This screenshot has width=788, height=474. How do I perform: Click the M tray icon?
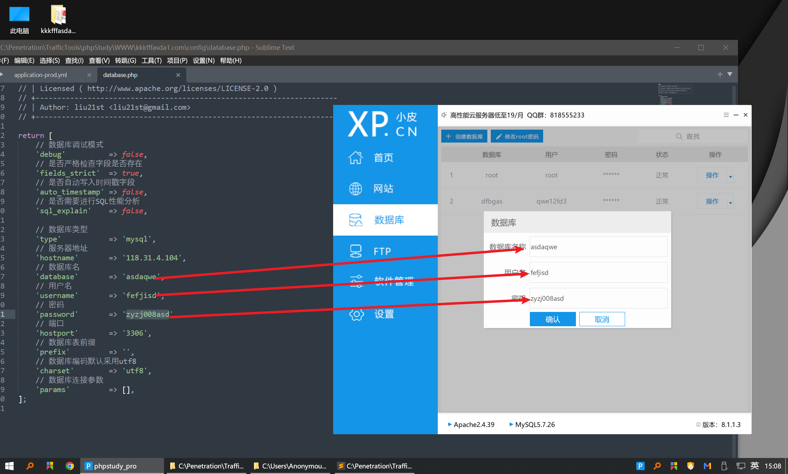(707, 466)
